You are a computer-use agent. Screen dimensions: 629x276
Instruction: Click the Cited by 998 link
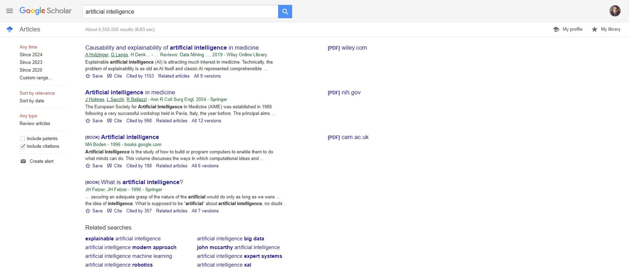139,121
